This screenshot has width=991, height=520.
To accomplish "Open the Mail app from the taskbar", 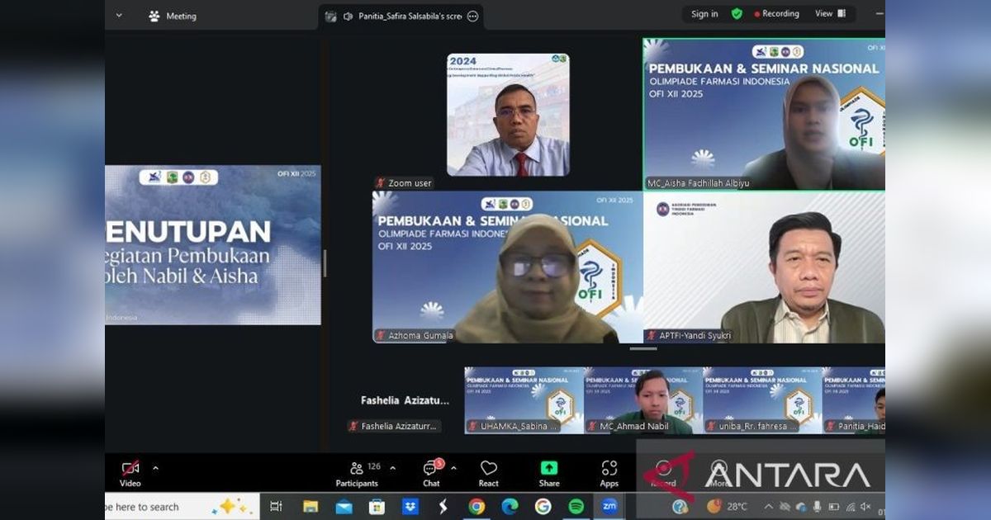I will point(344,507).
